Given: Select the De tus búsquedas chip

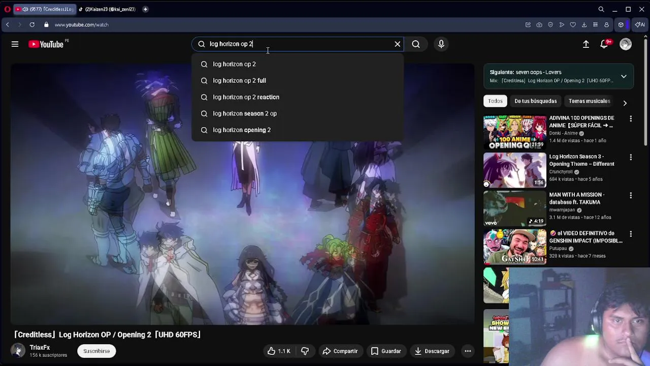Looking at the screenshot, I should click(x=536, y=101).
